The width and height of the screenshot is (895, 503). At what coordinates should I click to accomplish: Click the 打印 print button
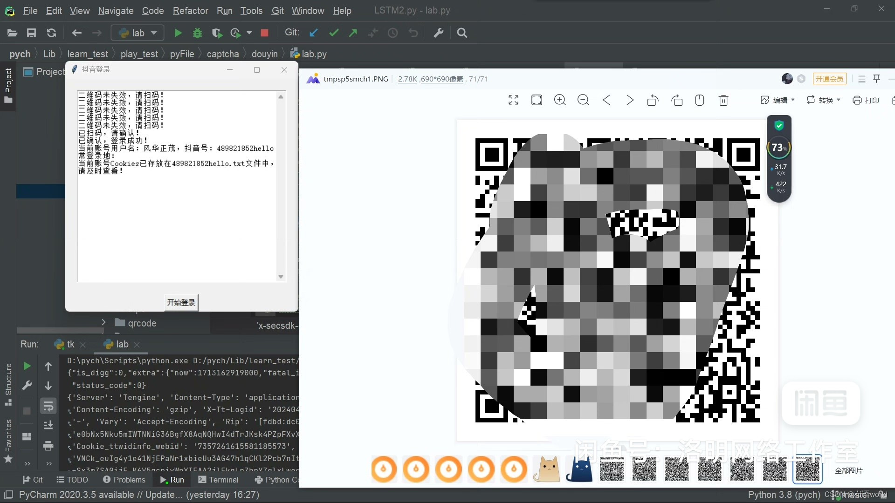tap(866, 100)
